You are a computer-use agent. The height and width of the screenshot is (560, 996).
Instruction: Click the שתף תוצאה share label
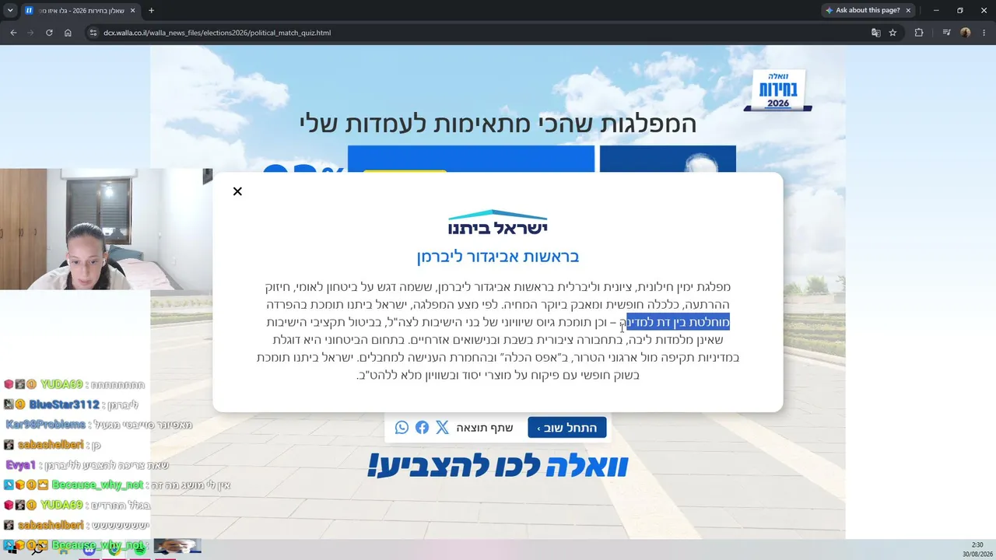click(x=485, y=428)
